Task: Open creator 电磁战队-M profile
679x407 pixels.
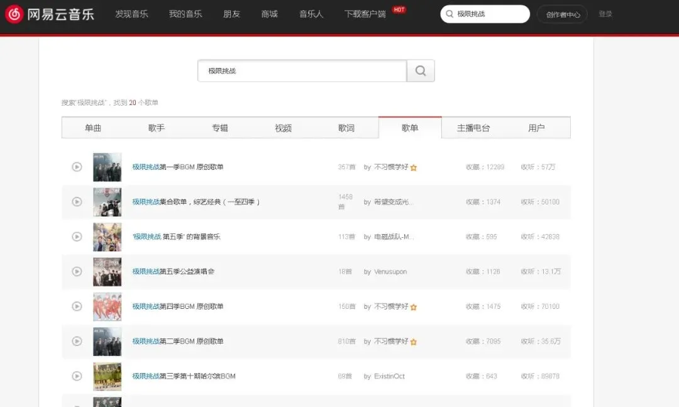Action: [x=394, y=237]
